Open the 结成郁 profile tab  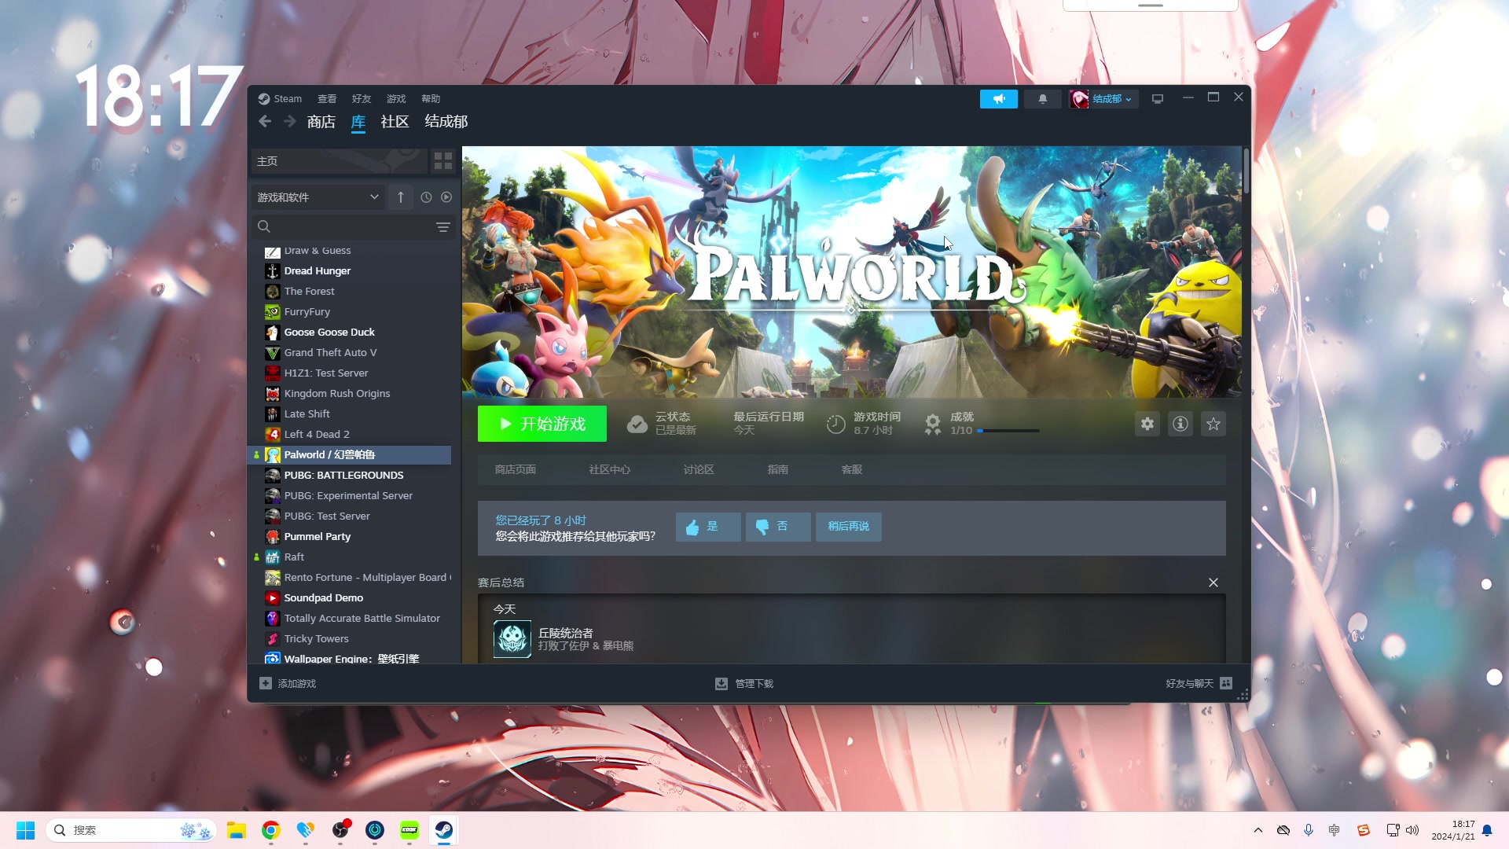(446, 122)
